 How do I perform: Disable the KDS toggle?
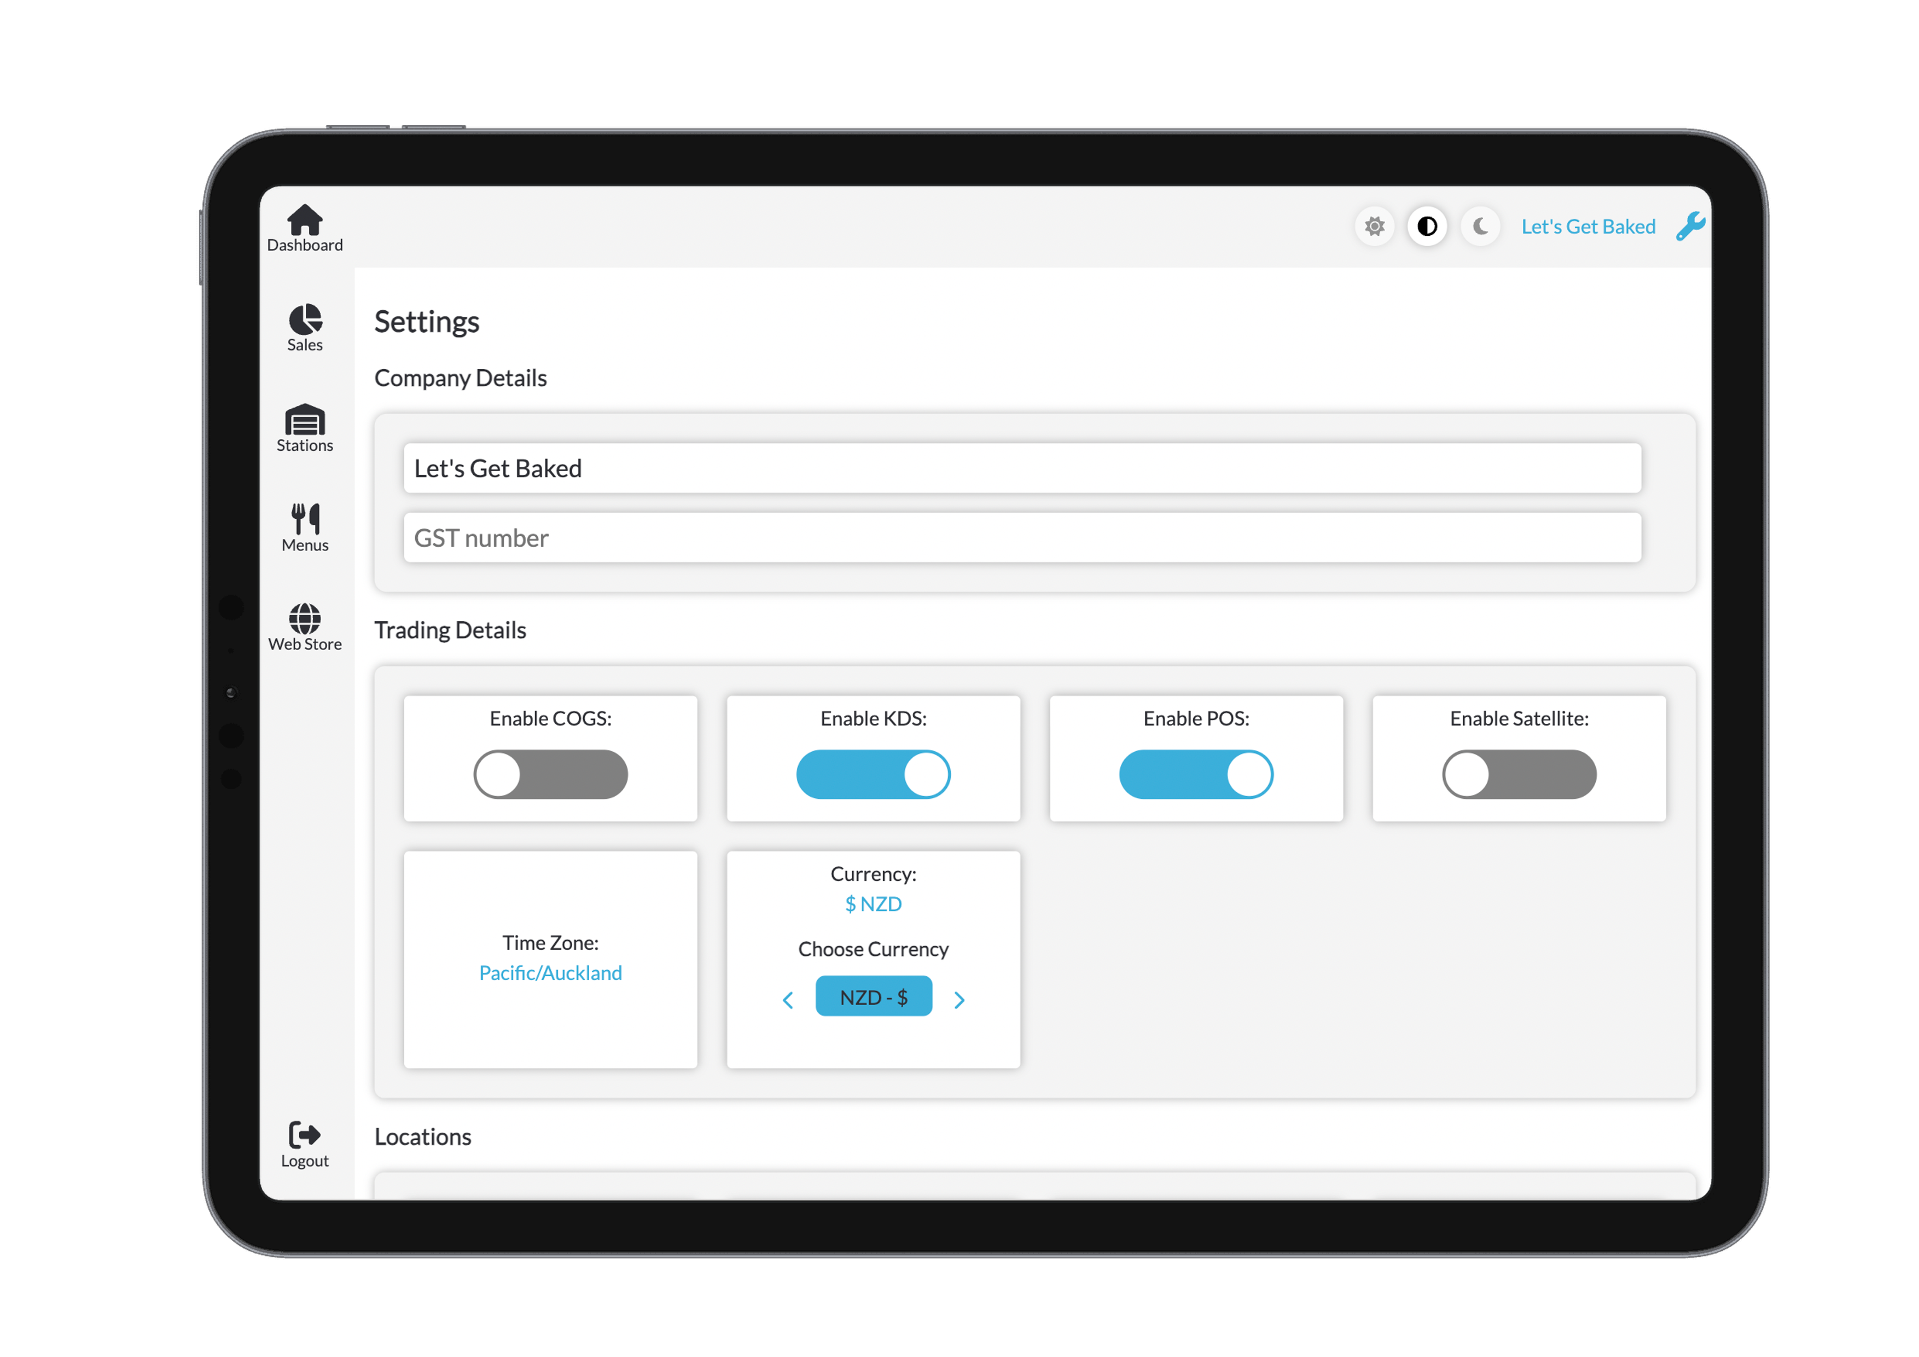[x=873, y=774]
